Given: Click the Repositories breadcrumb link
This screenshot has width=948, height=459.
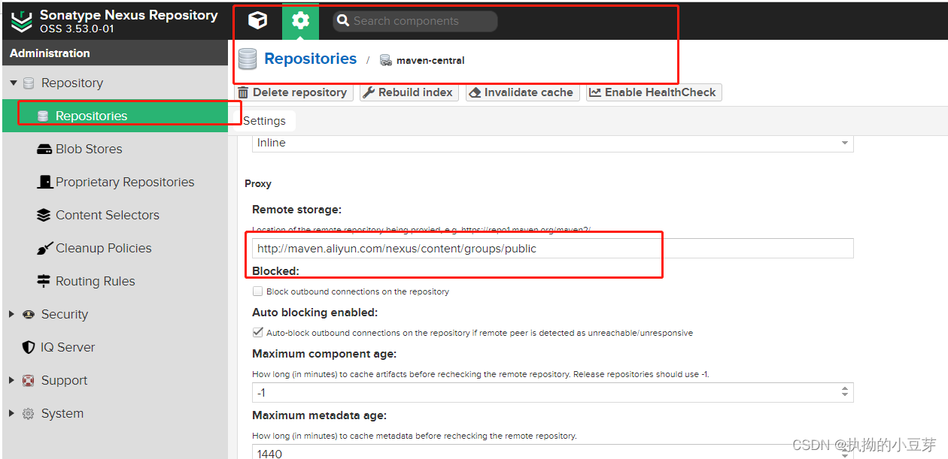Looking at the screenshot, I should [311, 59].
